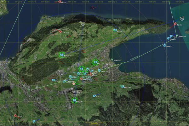Select the red missile contacts over the northern lake
189x126 pixels.
click(92, 8)
